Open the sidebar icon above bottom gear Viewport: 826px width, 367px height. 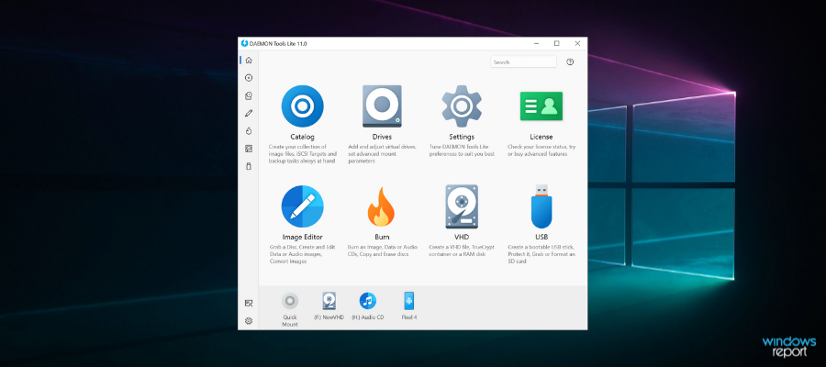(x=249, y=304)
